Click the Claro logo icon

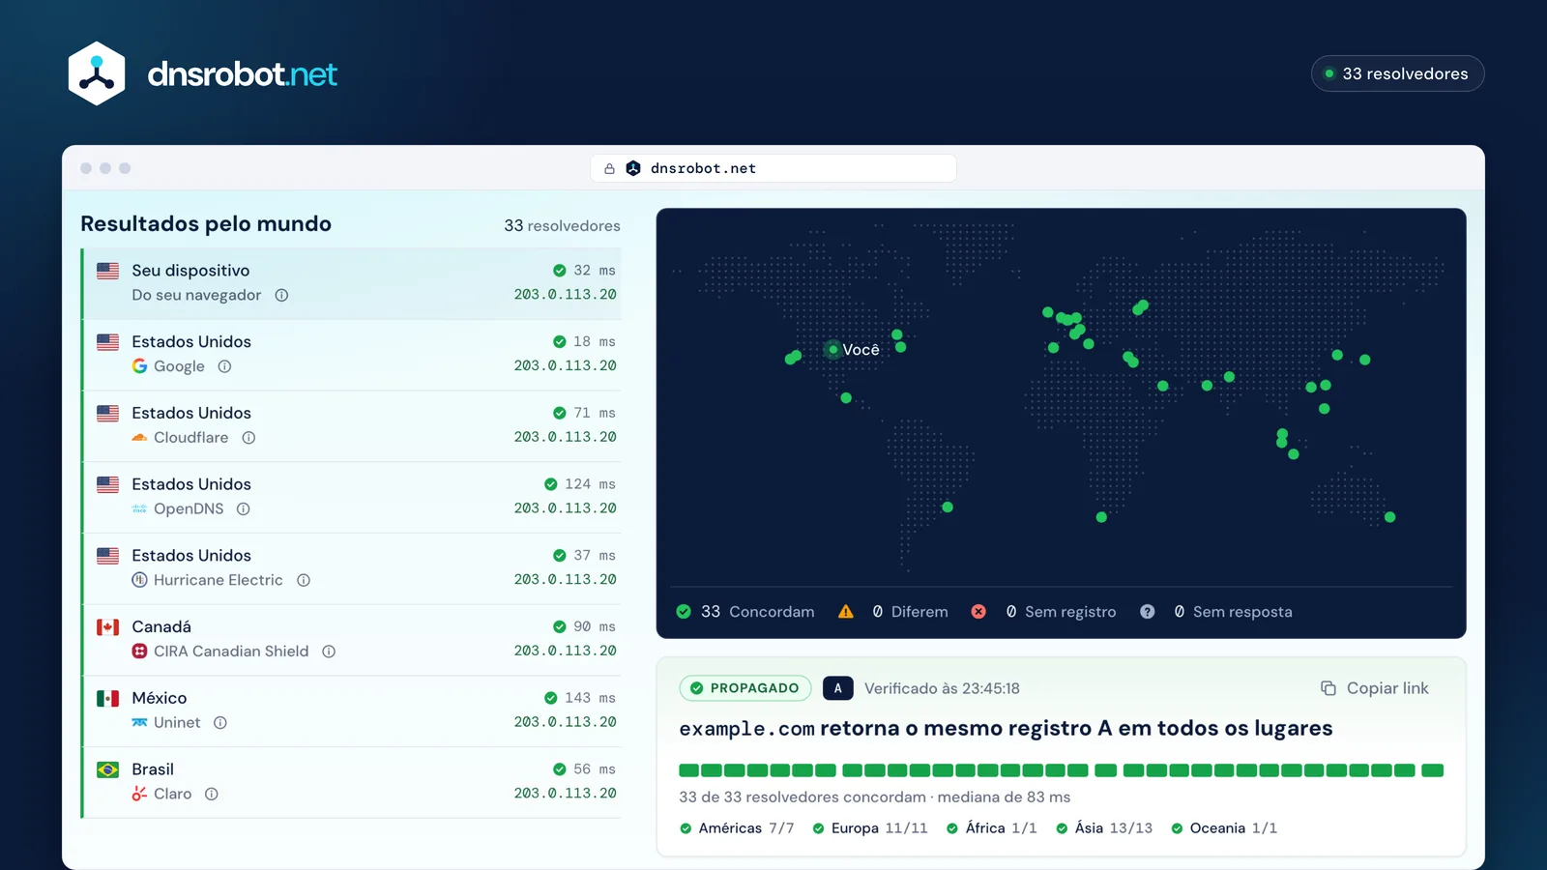coord(140,794)
